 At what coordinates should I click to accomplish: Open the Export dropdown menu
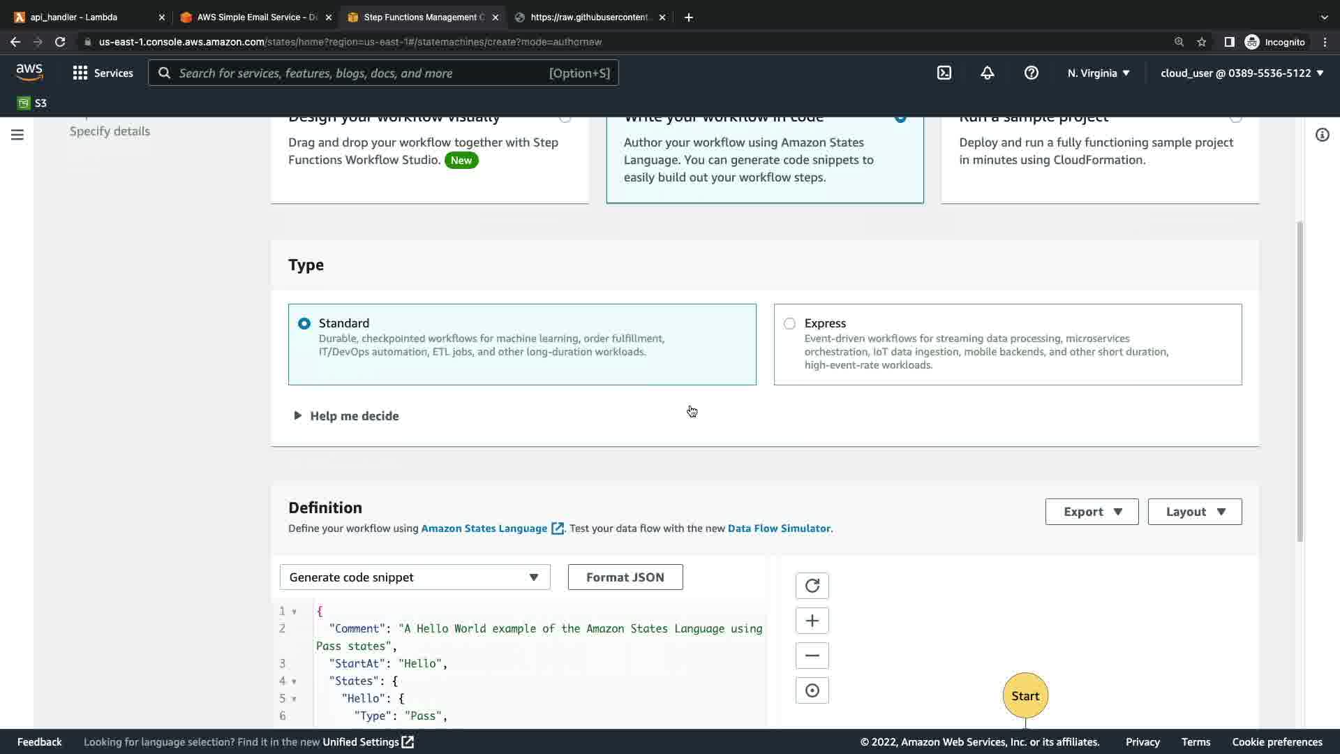click(1092, 512)
